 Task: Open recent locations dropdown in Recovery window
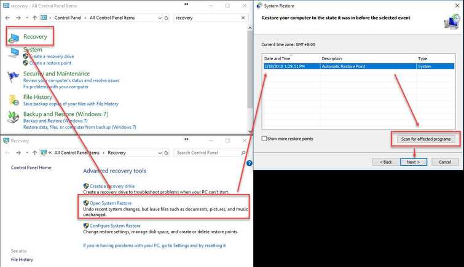point(27,153)
